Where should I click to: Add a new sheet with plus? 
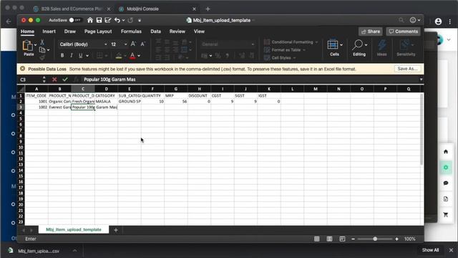116,230
